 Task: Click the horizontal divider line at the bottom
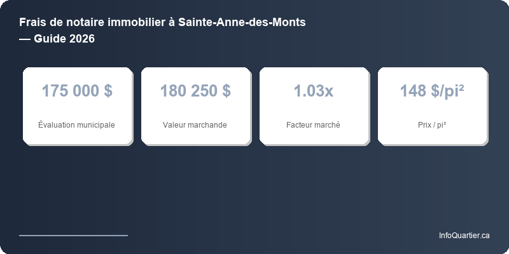pos(73,235)
